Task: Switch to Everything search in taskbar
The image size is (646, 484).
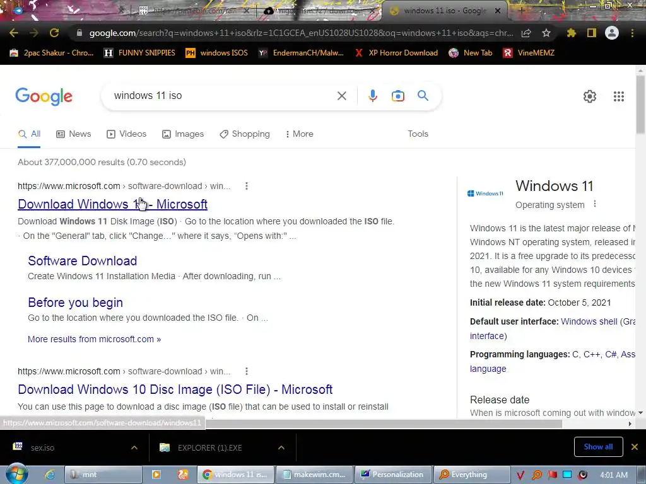Action: coord(471,475)
